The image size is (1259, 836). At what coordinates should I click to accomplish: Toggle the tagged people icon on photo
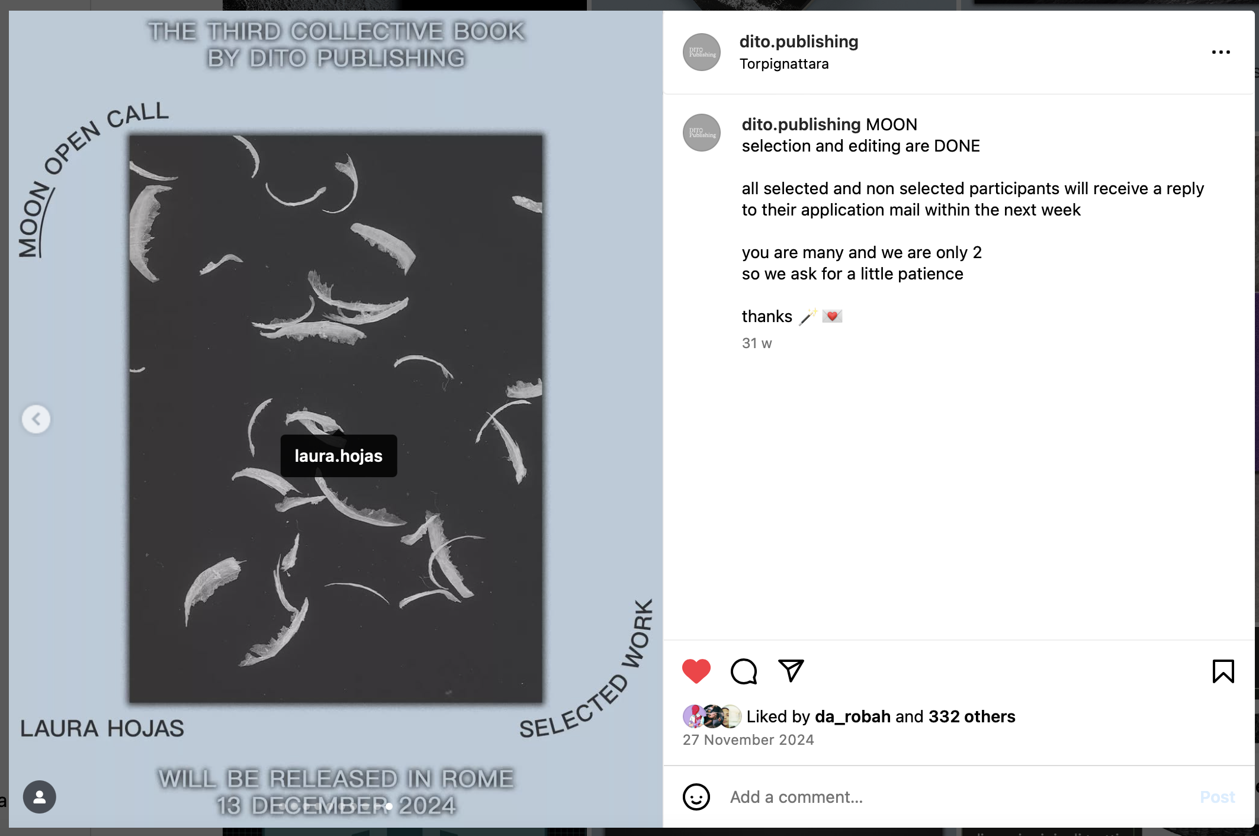tap(40, 797)
